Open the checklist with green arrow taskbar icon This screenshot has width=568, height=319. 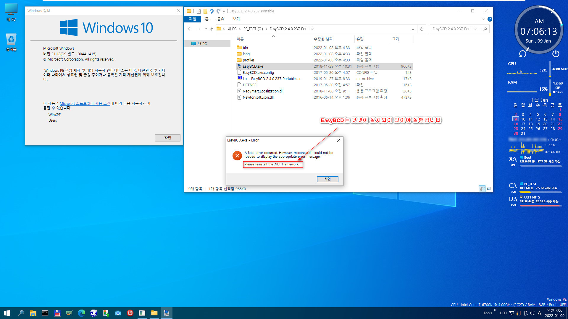click(x=106, y=313)
